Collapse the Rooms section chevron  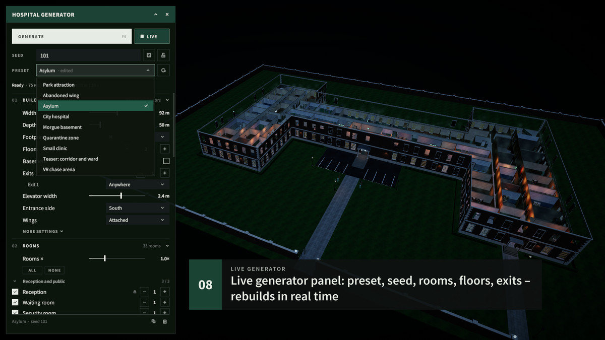[167, 246]
